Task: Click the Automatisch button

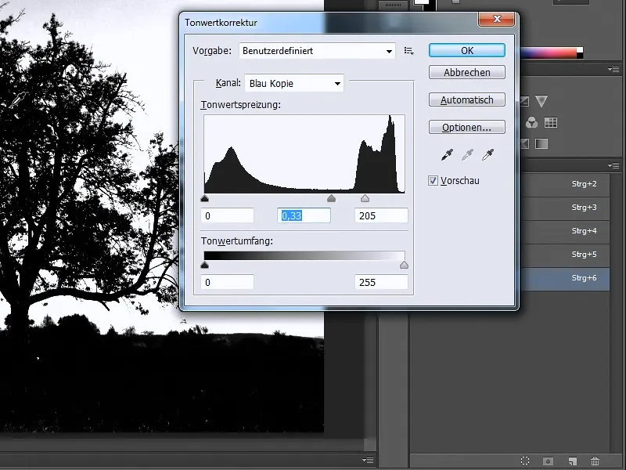Action: [x=466, y=99]
